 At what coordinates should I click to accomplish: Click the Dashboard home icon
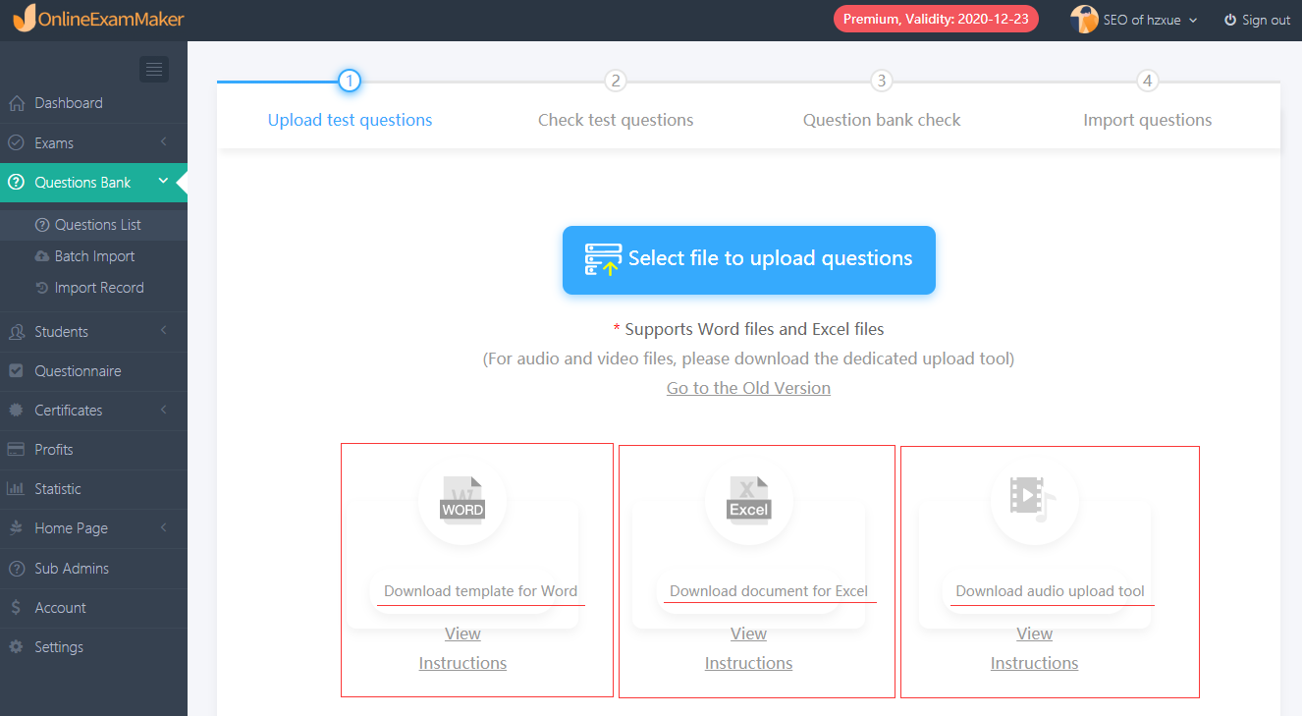(16, 103)
